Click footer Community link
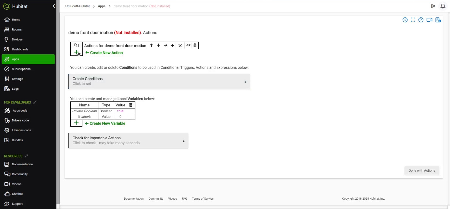The image size is (450, 209). click(x=156, y=199)
